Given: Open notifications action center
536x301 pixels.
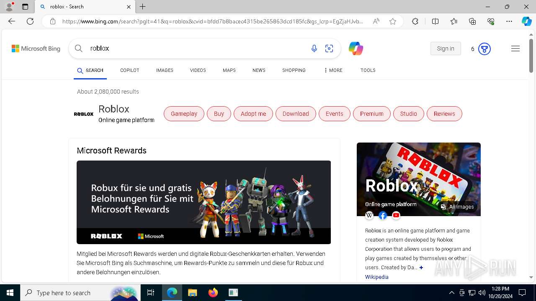Looking at the screenshot, I should [x=522, y=293].
